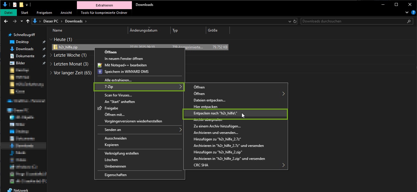The width and height of the screenshot is (417, 192).
Task: Click the h2r_hilfe.zip file icon
Action: pos(56,47)
